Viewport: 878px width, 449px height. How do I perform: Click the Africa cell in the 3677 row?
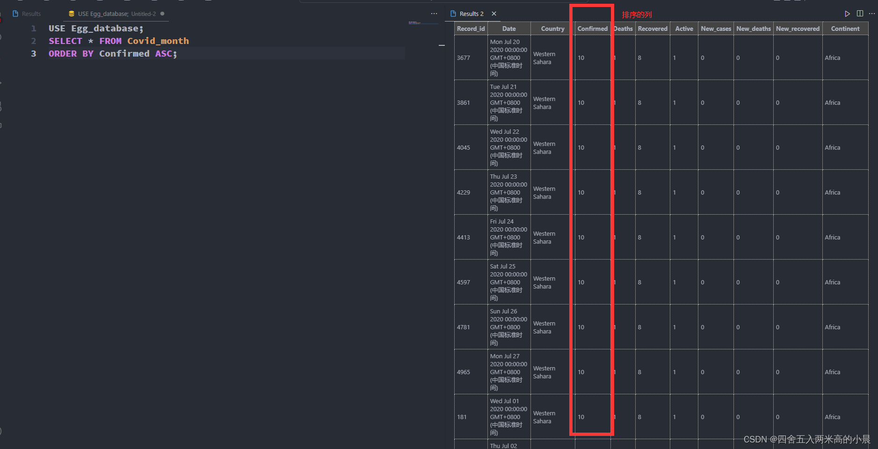pyautogui.click(x=845, y=58)
